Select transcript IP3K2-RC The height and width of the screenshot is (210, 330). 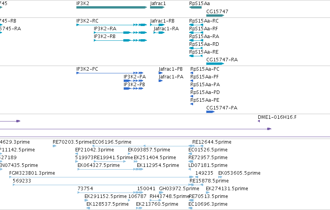tap(112, 25)
